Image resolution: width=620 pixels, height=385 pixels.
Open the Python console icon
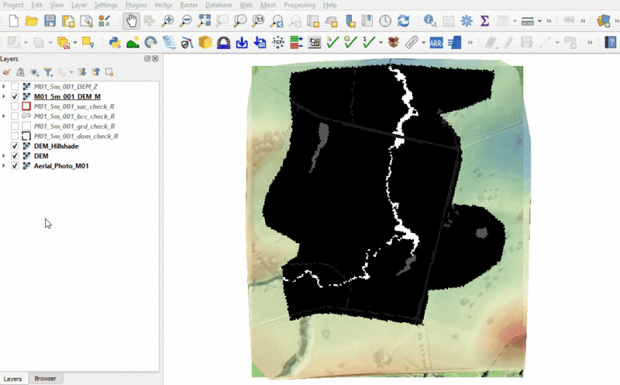tap(115, 42)
